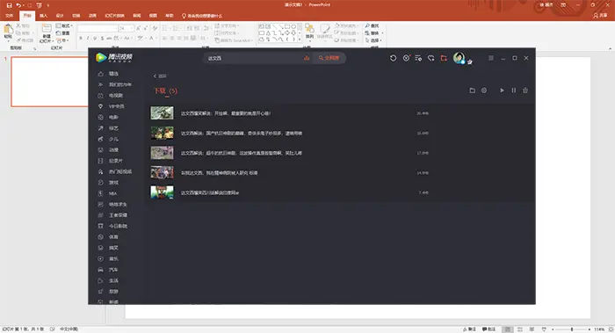
Task: Expand the shapes gallery dropdown arrow
Action: pyautogui.click(x=300, y=40)
